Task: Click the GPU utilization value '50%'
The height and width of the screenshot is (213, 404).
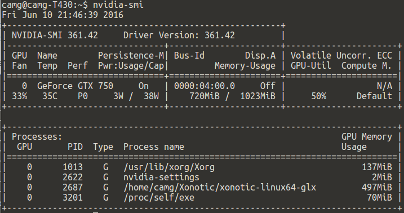Action: pyautogui.click(x=319, y=96)
